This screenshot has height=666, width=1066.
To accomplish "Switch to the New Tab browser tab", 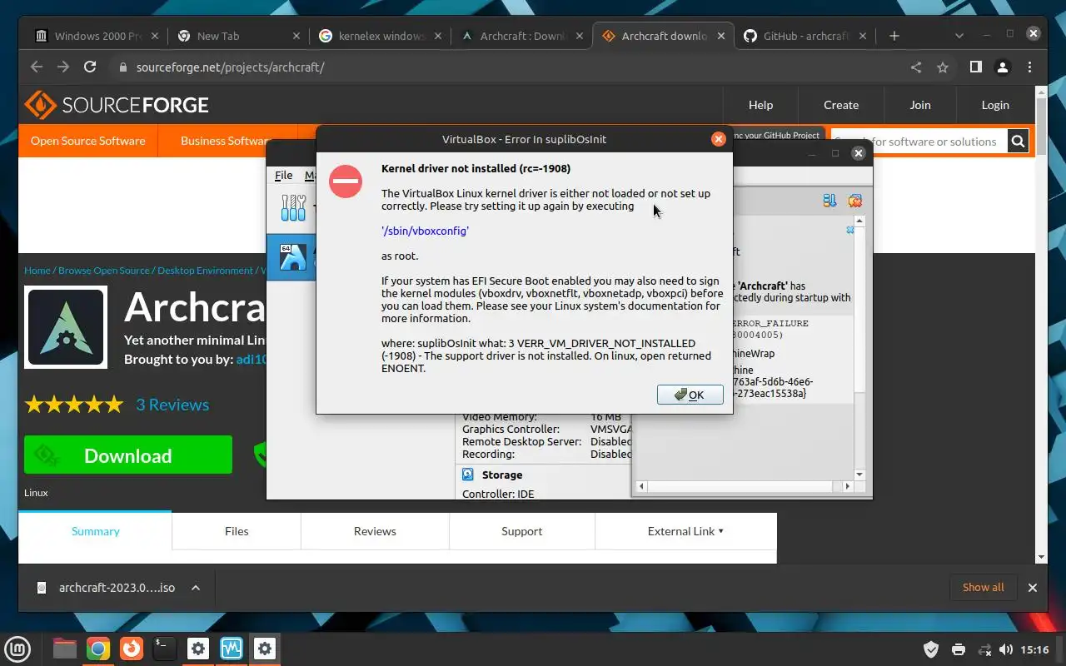I will pyautogui.click(x=238, y=36).
